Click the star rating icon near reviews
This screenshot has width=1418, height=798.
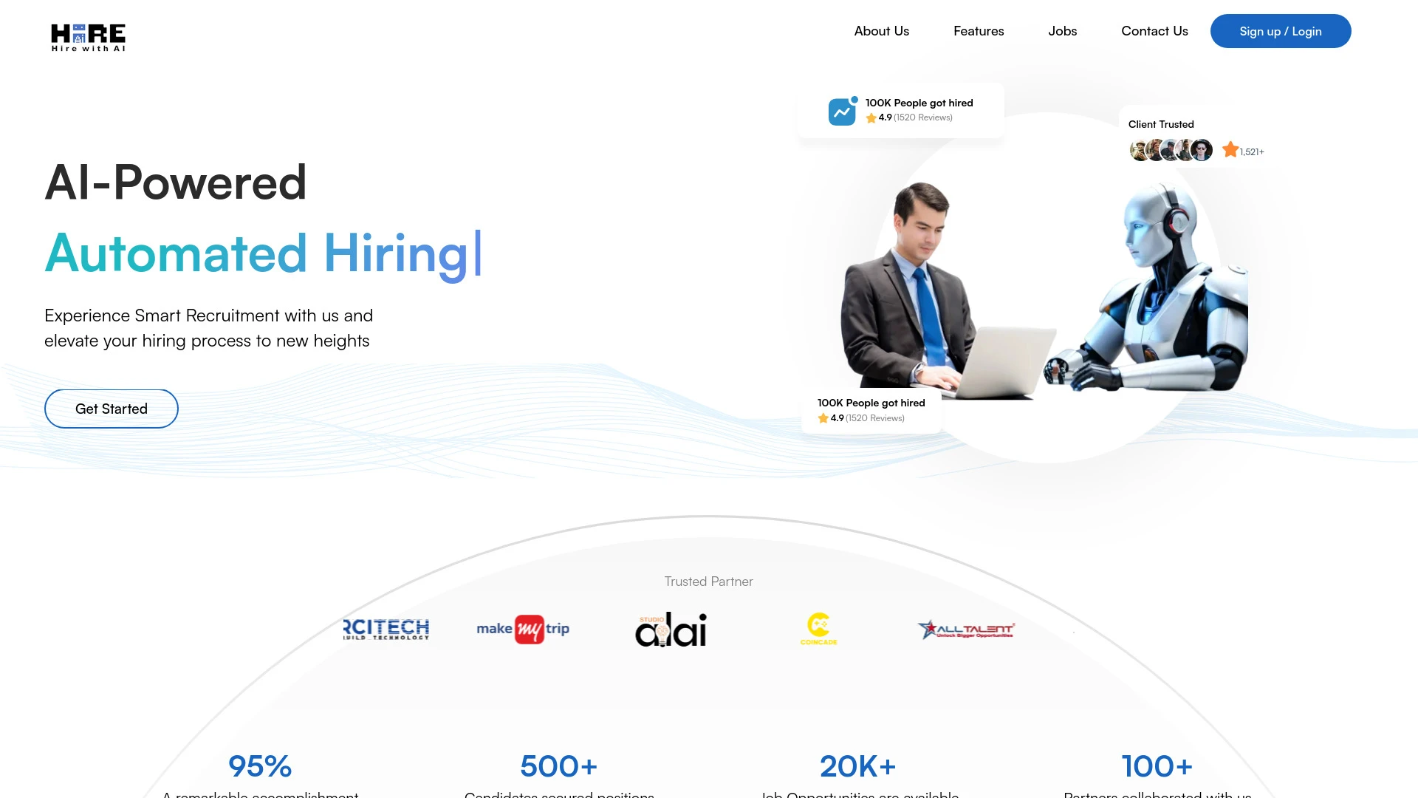point(871,117)
